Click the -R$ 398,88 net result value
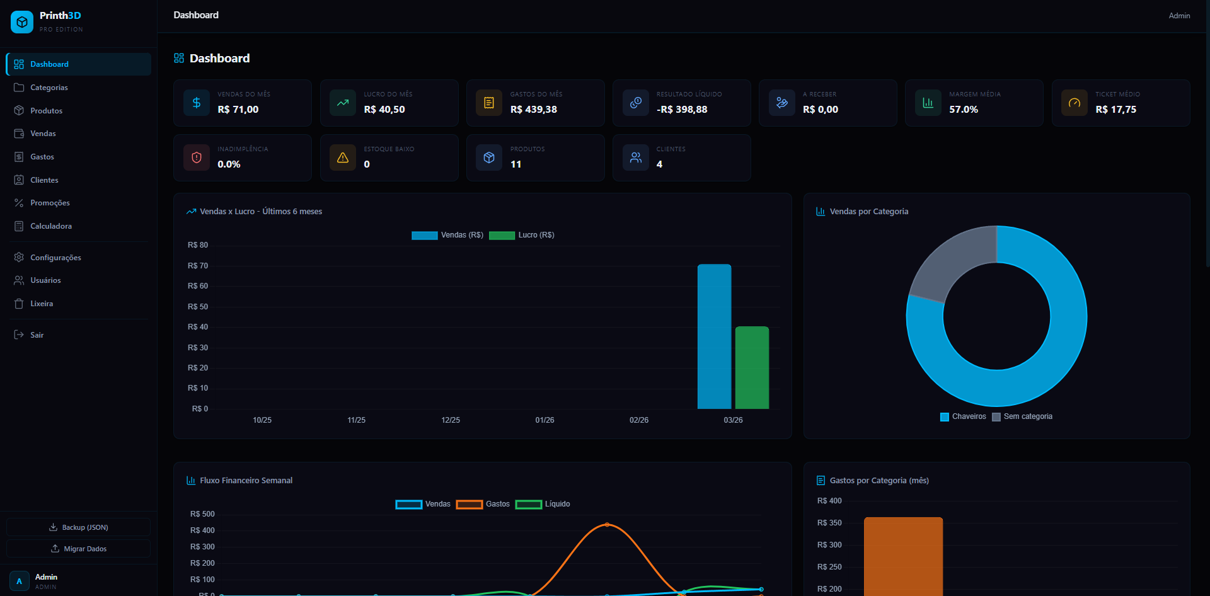Image resolution: width=1210 pixels, height=596 pixels. pyautogui.click(x=682, y=110)
